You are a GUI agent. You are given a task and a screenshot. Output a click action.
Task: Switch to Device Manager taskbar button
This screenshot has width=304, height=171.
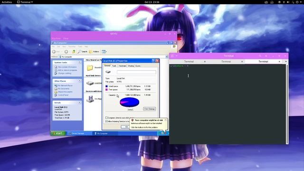[79, 133]
